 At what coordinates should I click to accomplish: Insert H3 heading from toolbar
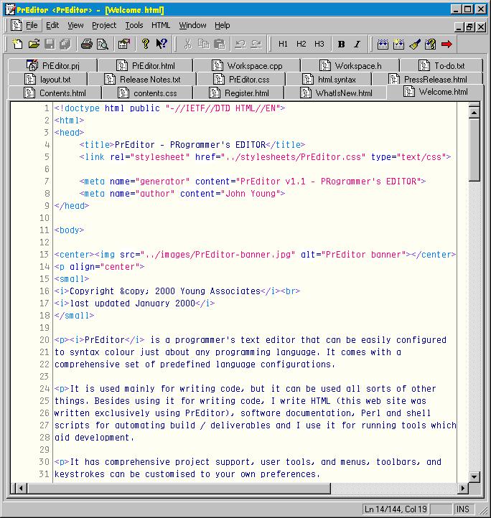point(319,44)
